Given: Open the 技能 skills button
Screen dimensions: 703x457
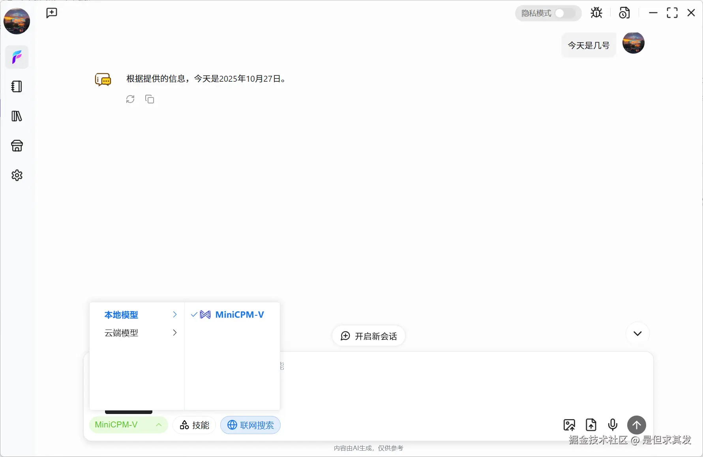Looking at the screenshot, I should (194, 425).
